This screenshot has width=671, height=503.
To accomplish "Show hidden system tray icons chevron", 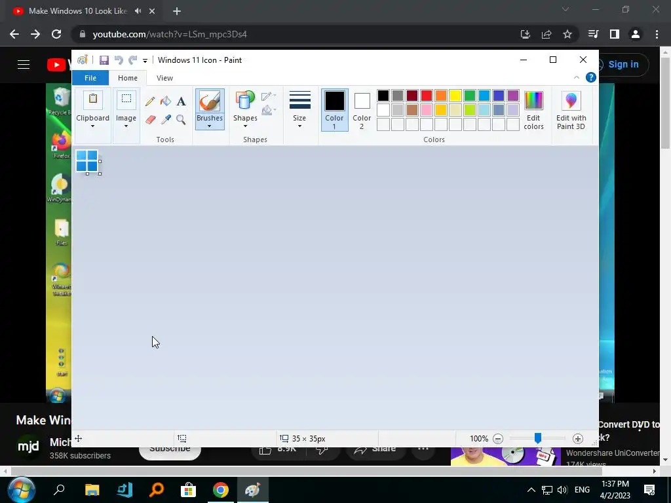I will click(531, 490).
